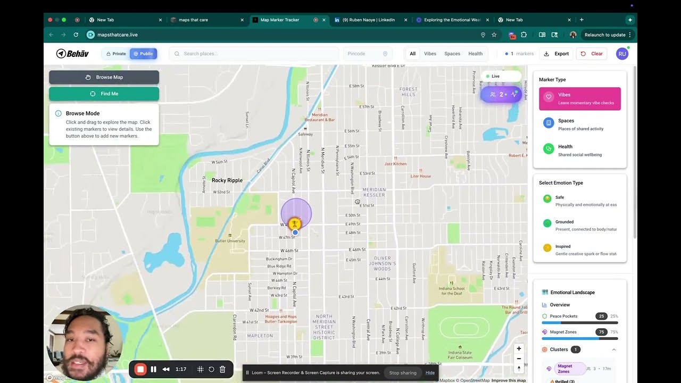Switch to the Ruben Naoye LinkedIn tab
This screenshot has width=681, height=383.
click(369, 20)
